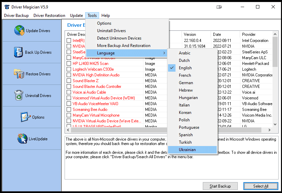Choose More Backup And Restoration entry

[x=127, y=46]
